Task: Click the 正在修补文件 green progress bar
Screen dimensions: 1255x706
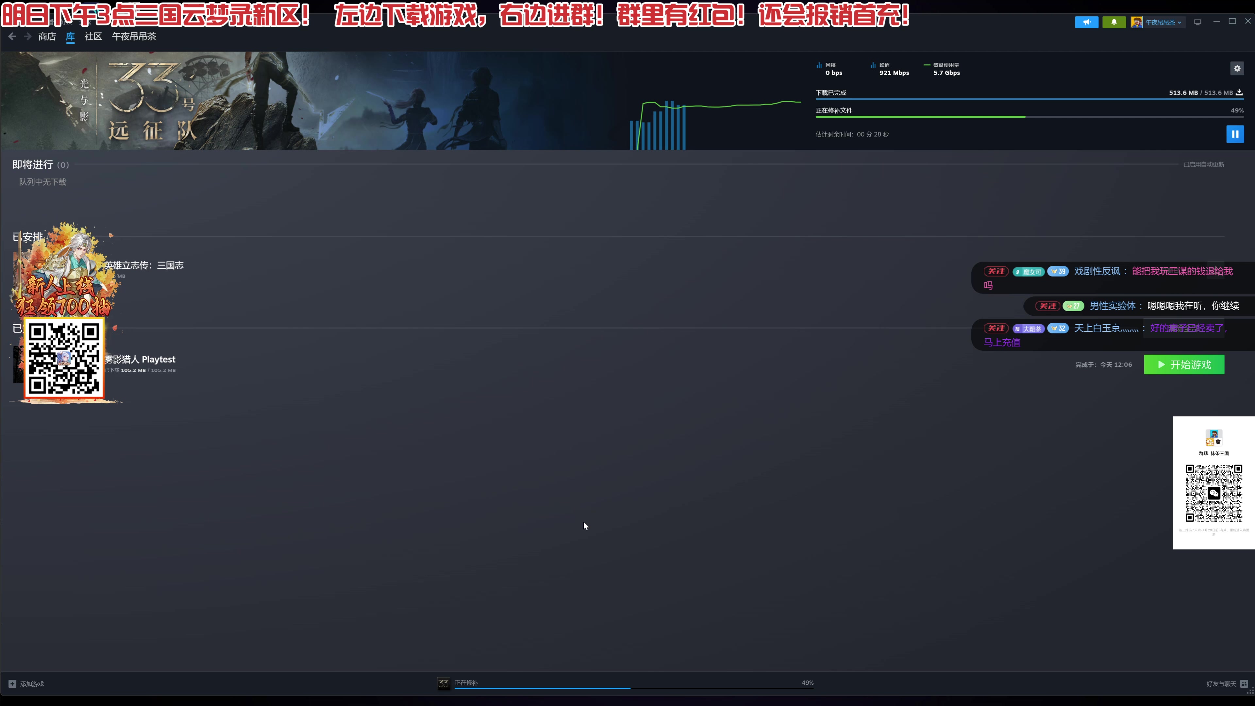Action: click(x=1029, y=117)
